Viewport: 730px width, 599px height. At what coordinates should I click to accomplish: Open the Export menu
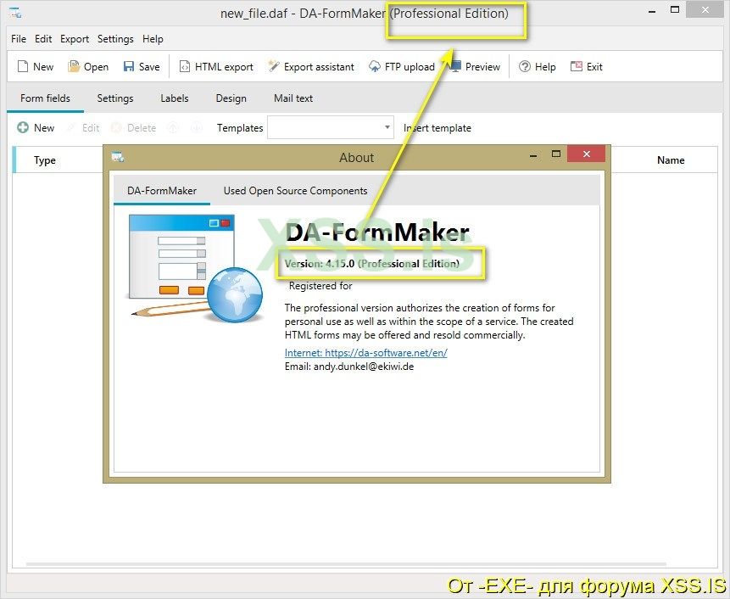pos(75,39)
